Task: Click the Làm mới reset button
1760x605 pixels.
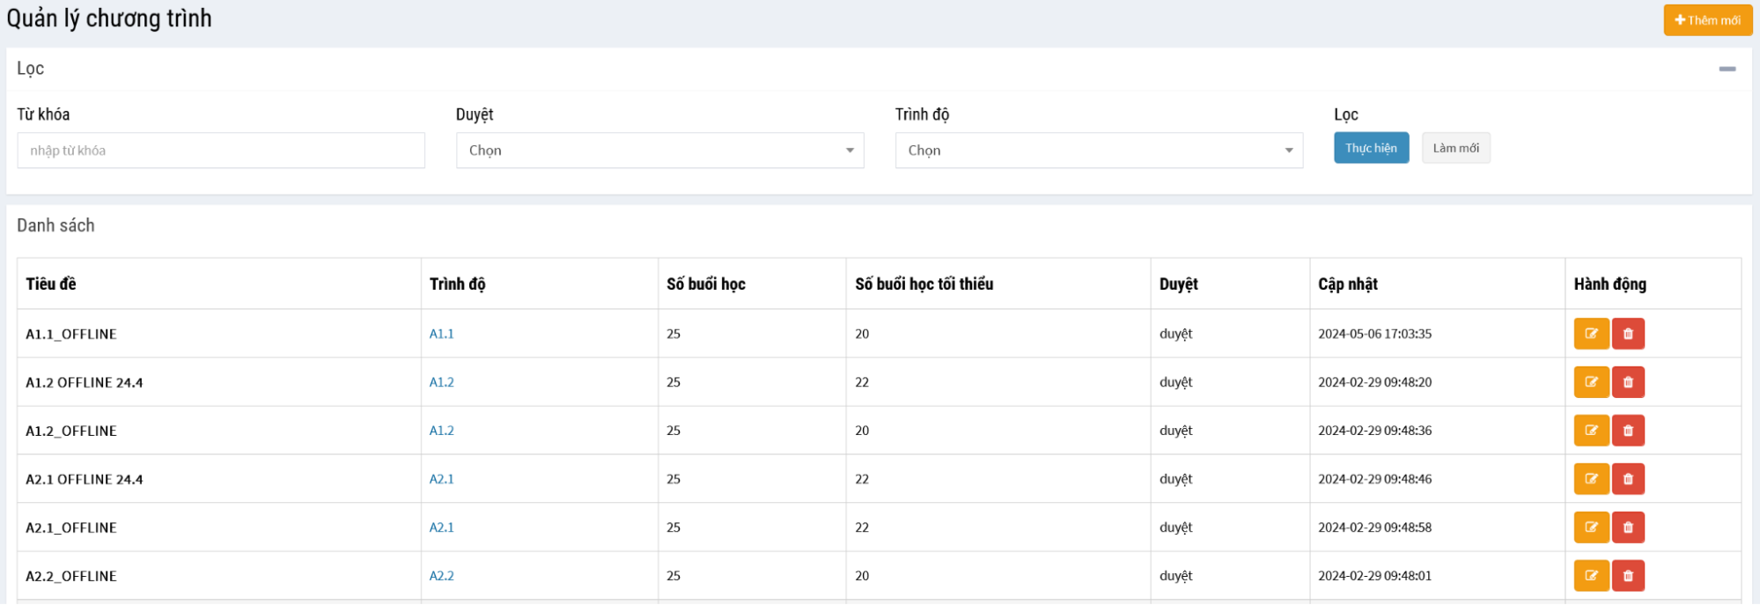Action: pyautogui.click(x=1454, y=148)
